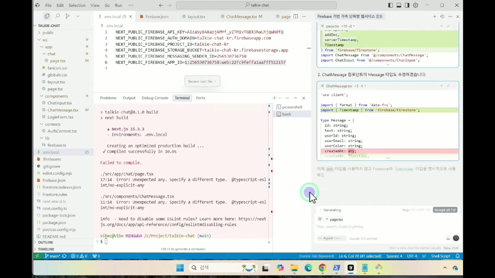Open the Selection menu
This screenshot has width=495, height=278.
click(x=77, y=5)
